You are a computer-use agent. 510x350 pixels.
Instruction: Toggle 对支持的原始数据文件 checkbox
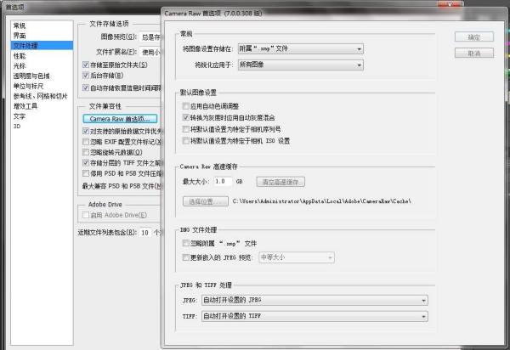tap(86, 131)
